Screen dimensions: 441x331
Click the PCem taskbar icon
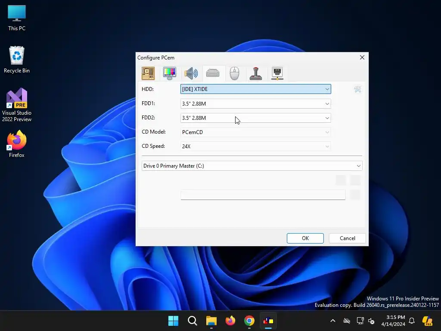268,321
